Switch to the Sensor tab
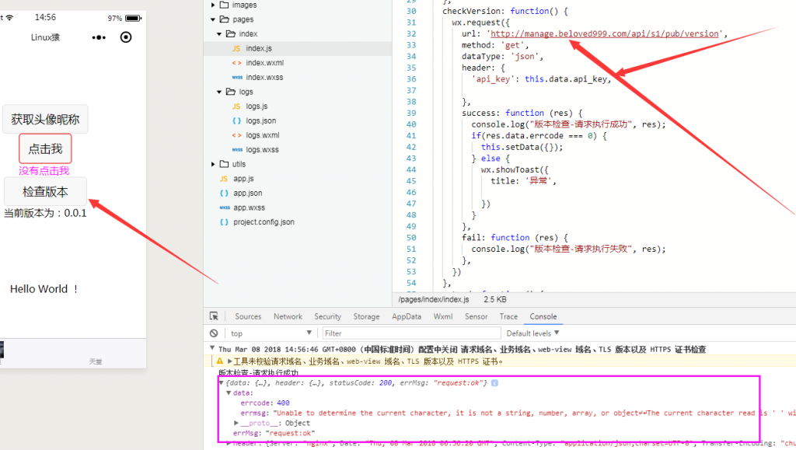Viewport: 796px width, 450px height. coord(477,316)
